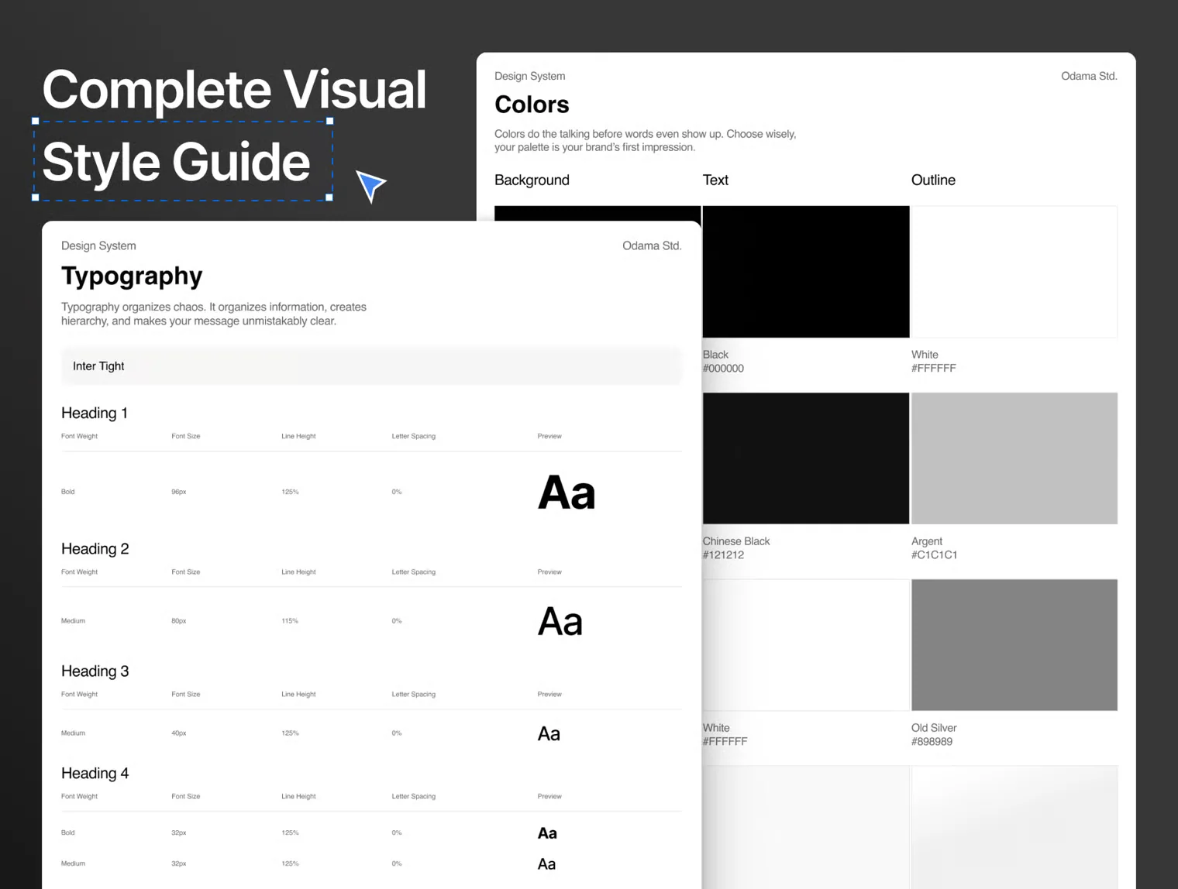
Task: Select the "Heading 3" section label
Action: pyautogui.click(x=95, y=671)
